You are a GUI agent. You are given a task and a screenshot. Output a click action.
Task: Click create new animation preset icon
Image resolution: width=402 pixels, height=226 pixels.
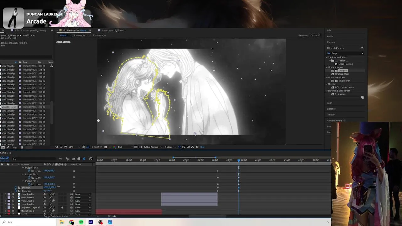point(362,98)
